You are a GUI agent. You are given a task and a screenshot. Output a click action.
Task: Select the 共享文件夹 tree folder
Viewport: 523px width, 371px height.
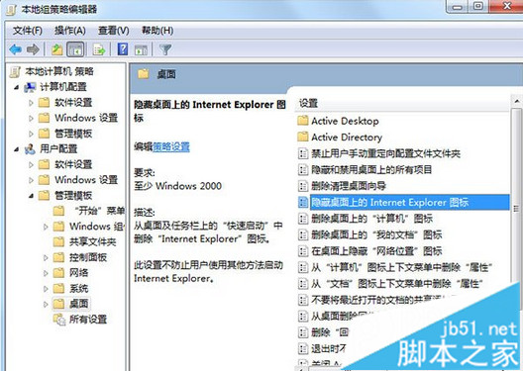(x=93, y=241)
